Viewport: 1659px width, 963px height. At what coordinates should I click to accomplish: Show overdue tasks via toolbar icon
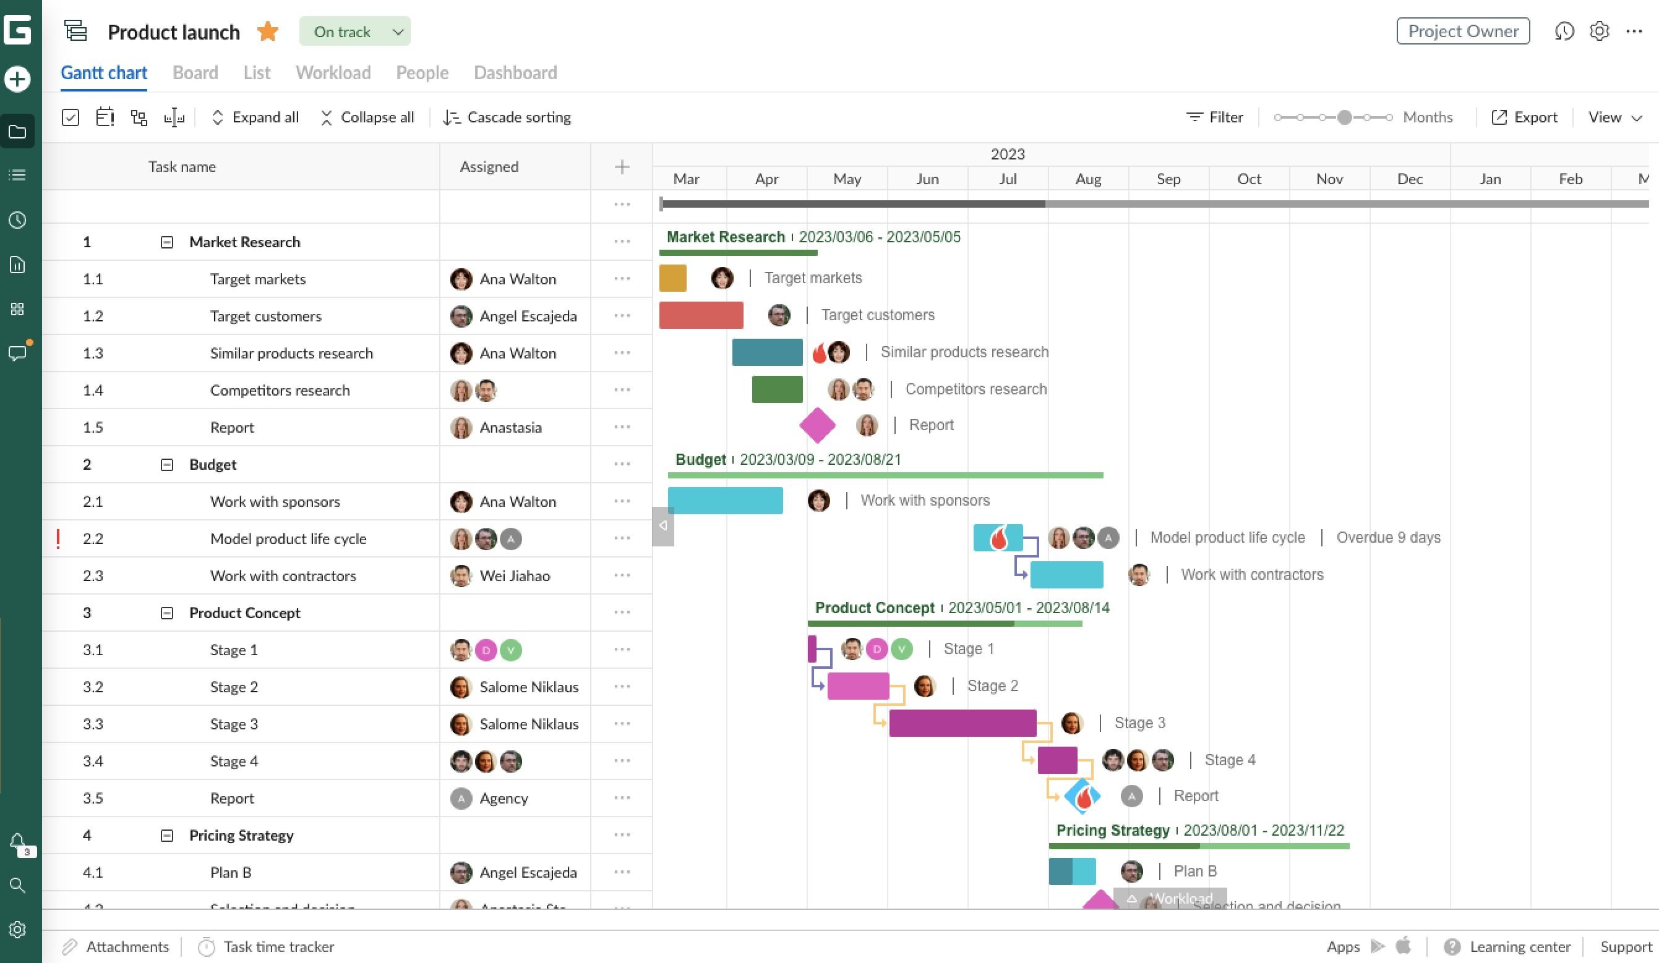click(105, 116)
